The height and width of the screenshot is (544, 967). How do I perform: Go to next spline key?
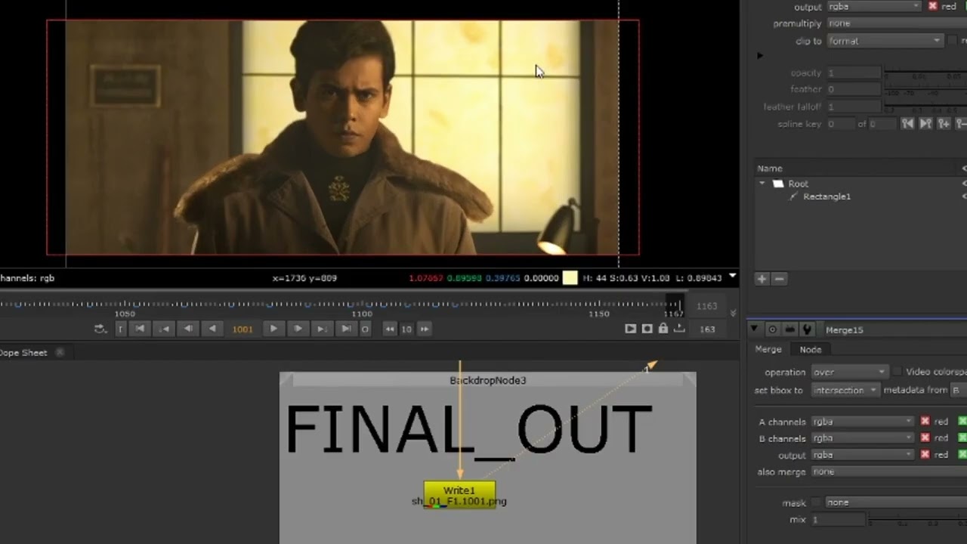click(x=925, y=124)
